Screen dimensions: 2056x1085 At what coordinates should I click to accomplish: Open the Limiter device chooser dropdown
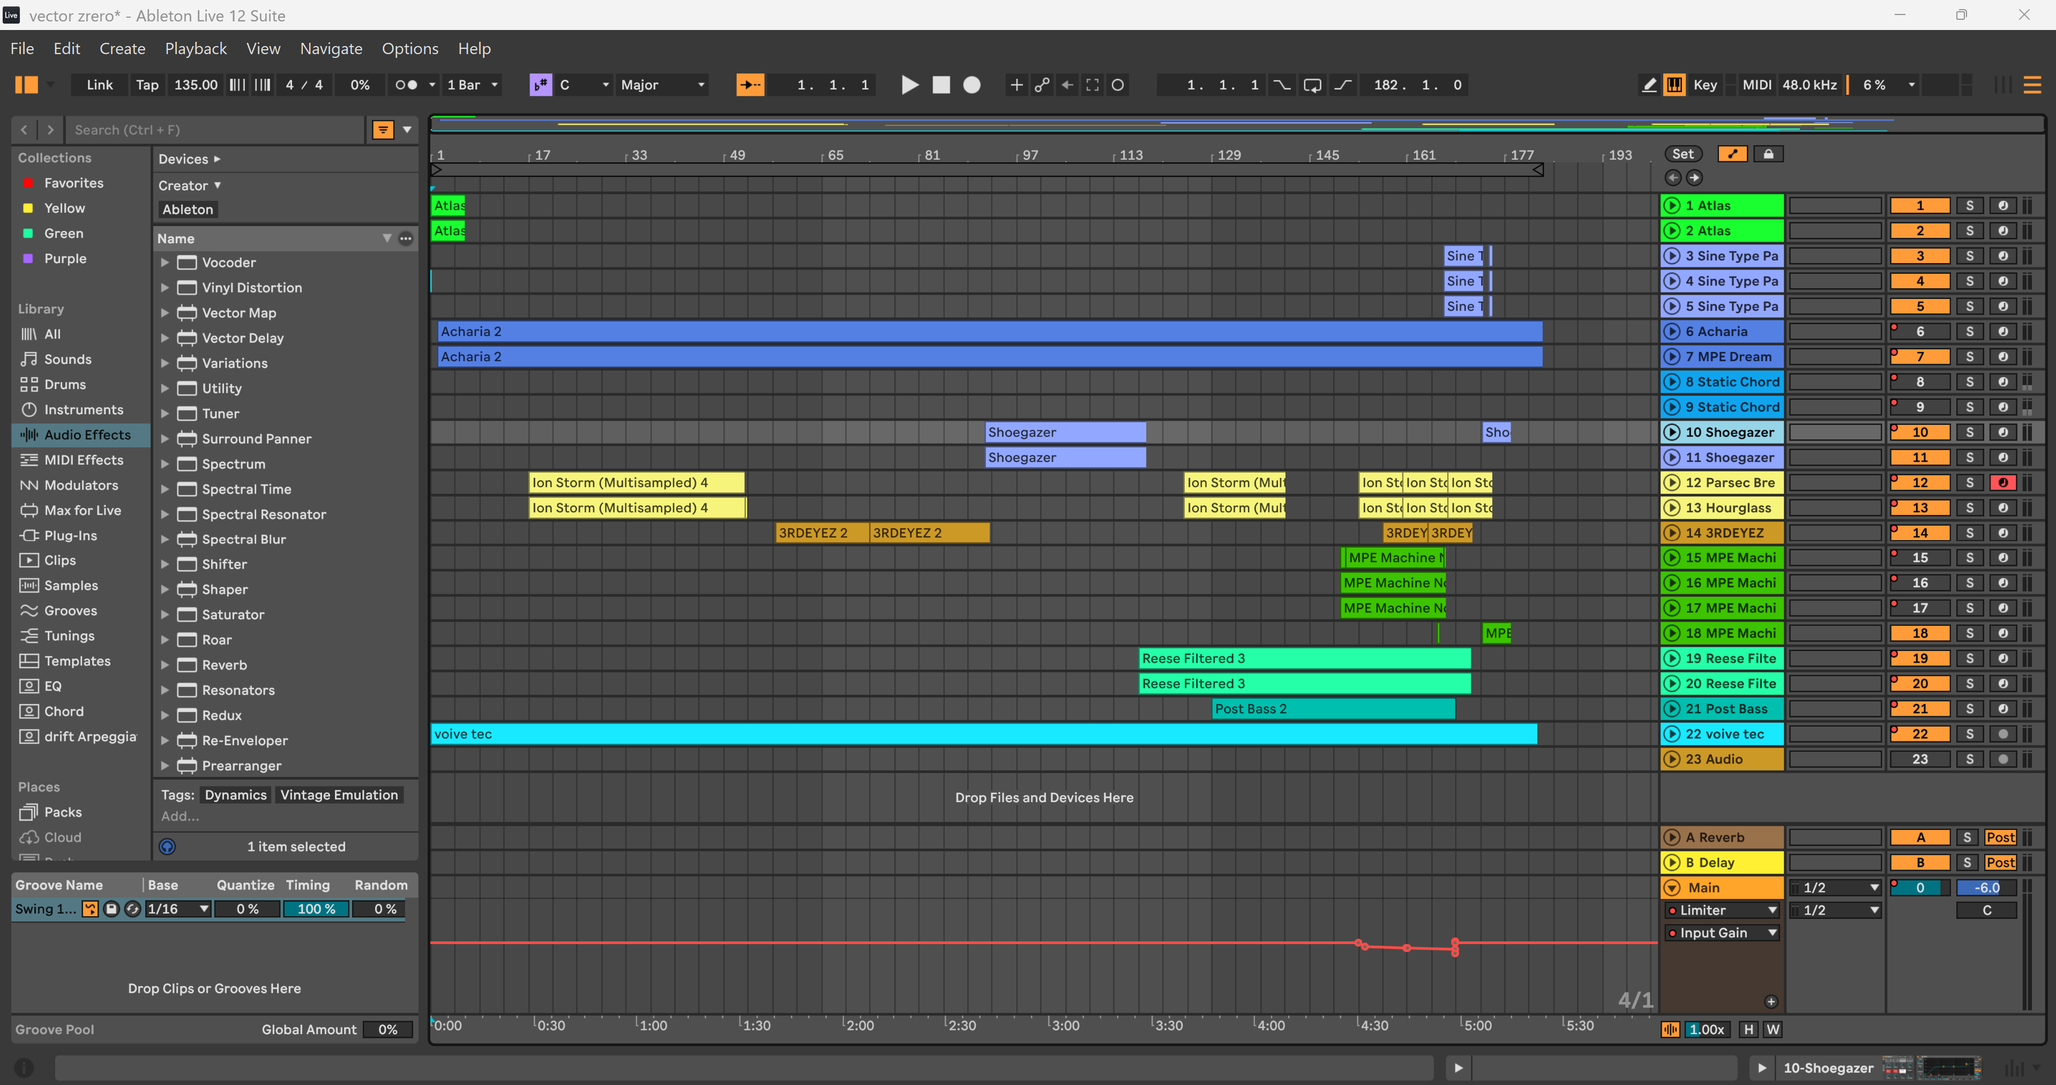(1722, 910)
